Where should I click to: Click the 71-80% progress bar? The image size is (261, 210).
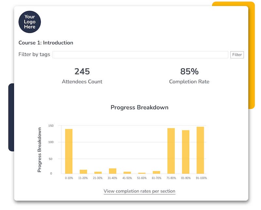pos(171,151)
